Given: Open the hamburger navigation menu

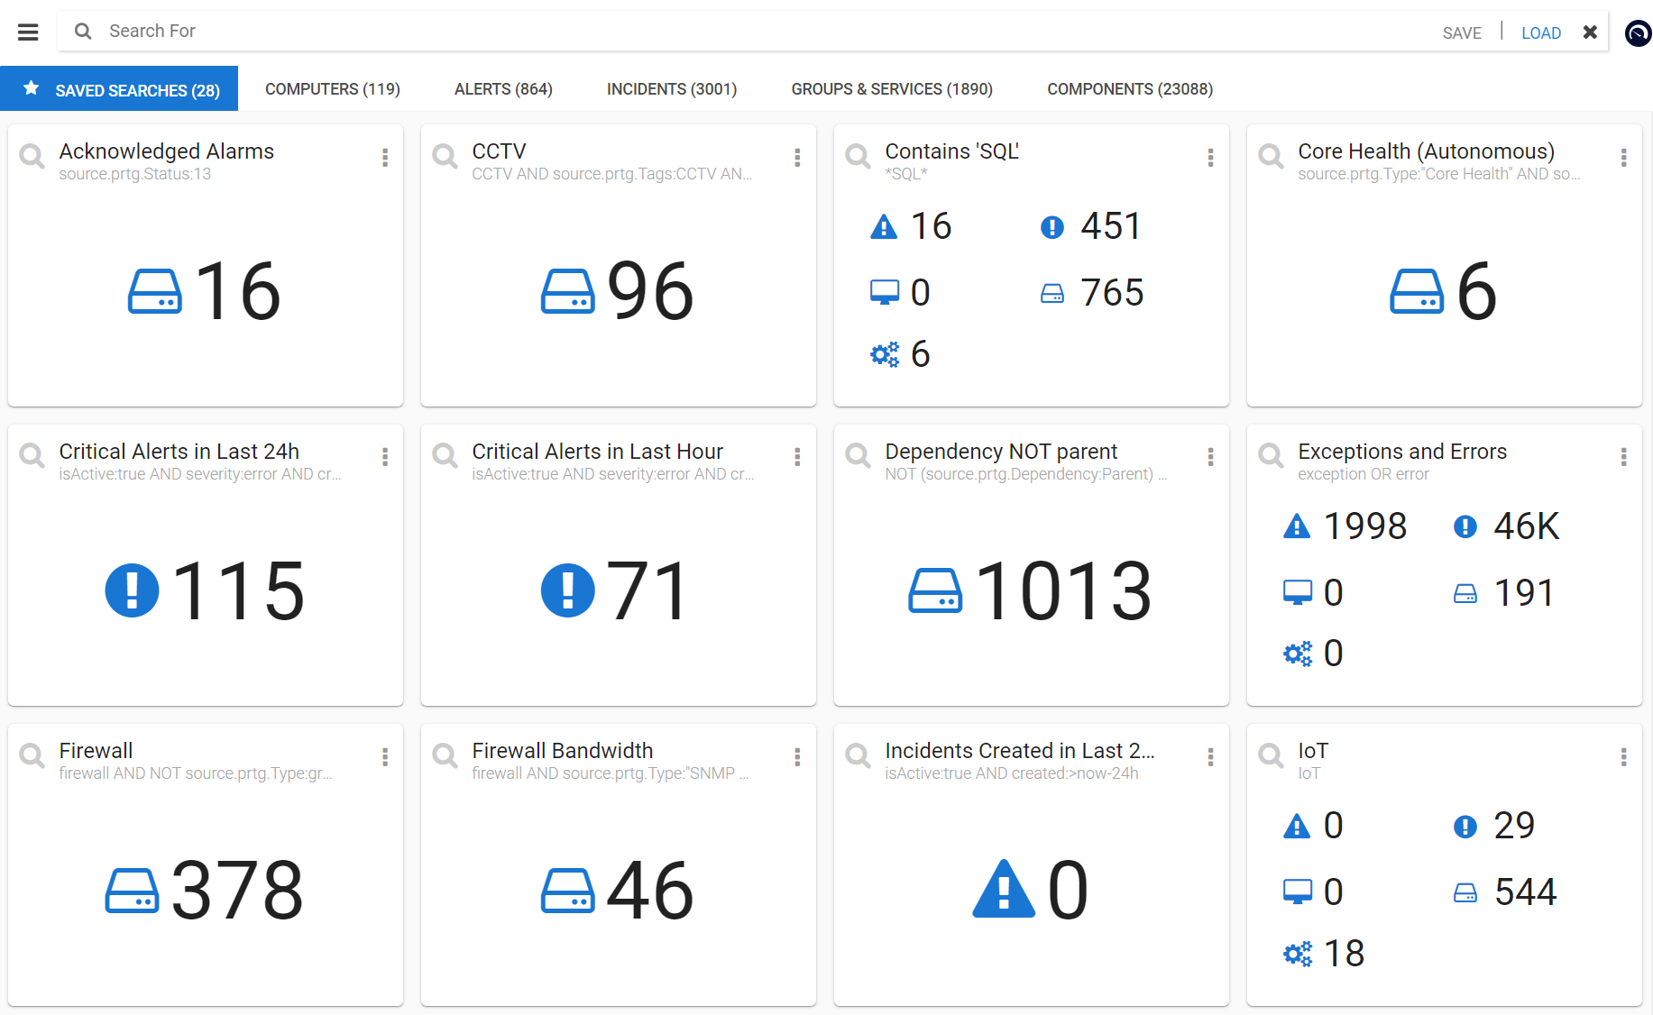Looking at the screenshot, I should [28, 32].
